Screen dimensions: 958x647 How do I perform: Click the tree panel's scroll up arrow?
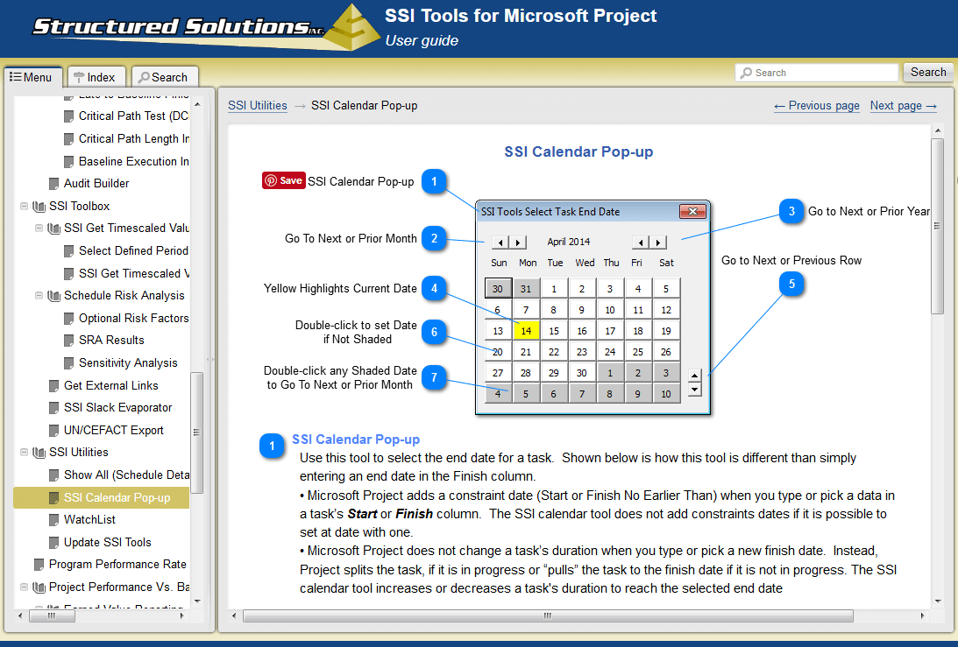[x=196, y=104]
